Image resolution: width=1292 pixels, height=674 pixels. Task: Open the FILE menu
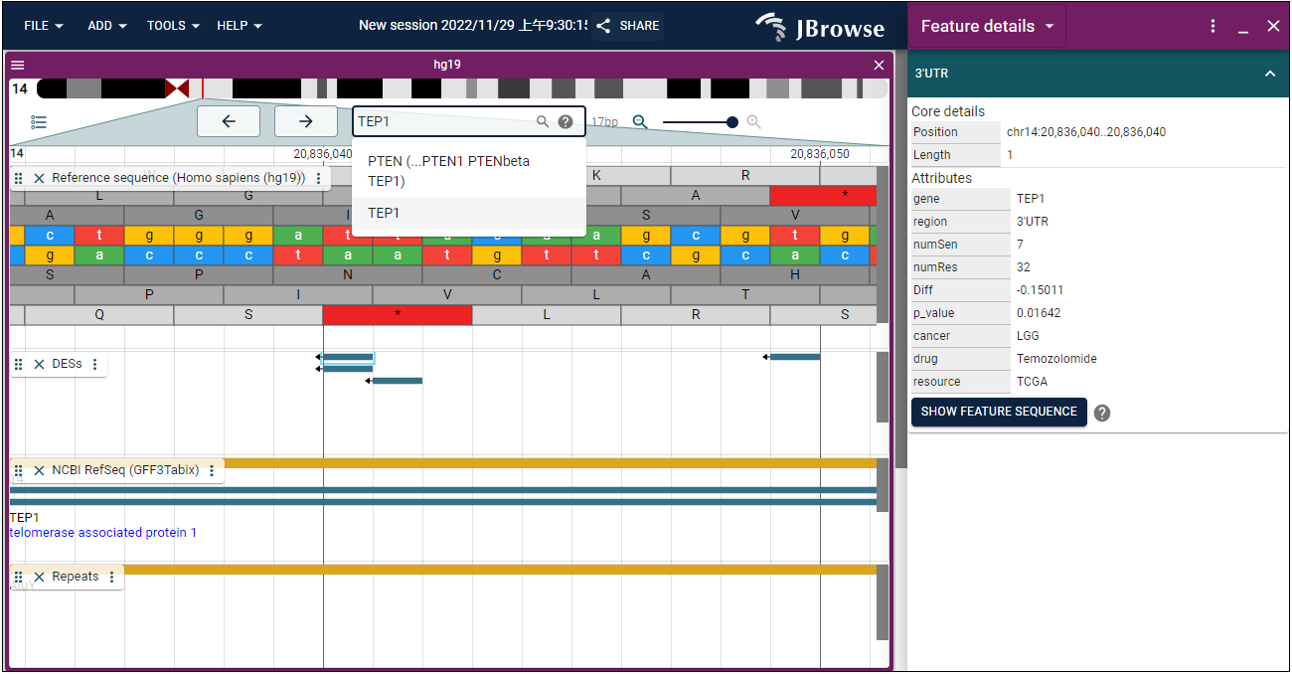pyautogui.click(x=44, y=26)
